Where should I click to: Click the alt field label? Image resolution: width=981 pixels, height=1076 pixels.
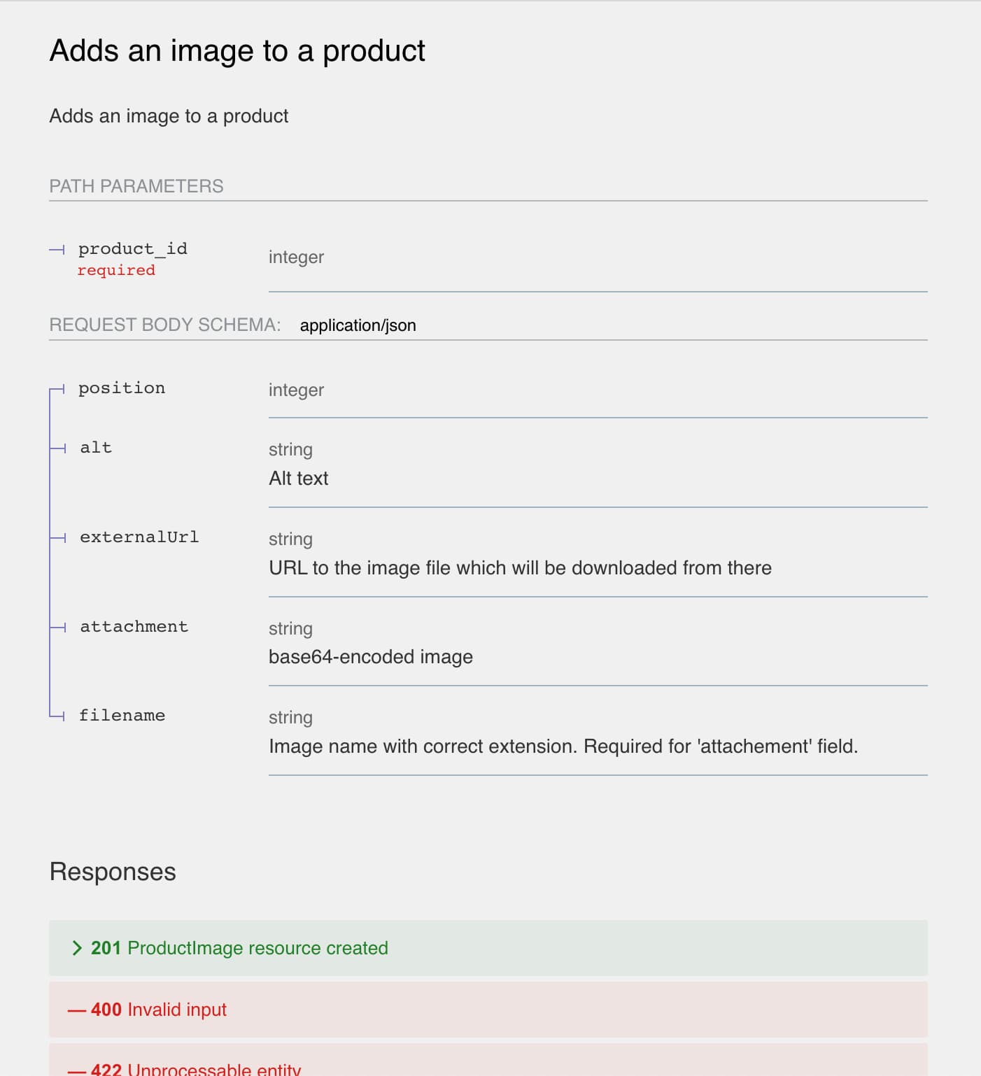[94, 448]
